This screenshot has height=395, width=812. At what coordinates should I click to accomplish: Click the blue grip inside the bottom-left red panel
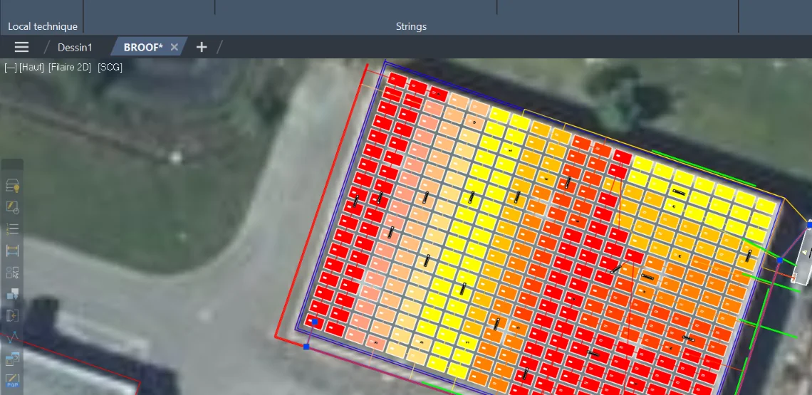point(314,322)
